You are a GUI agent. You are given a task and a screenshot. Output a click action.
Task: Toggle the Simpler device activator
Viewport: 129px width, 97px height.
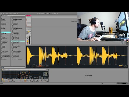coord(2,70)
